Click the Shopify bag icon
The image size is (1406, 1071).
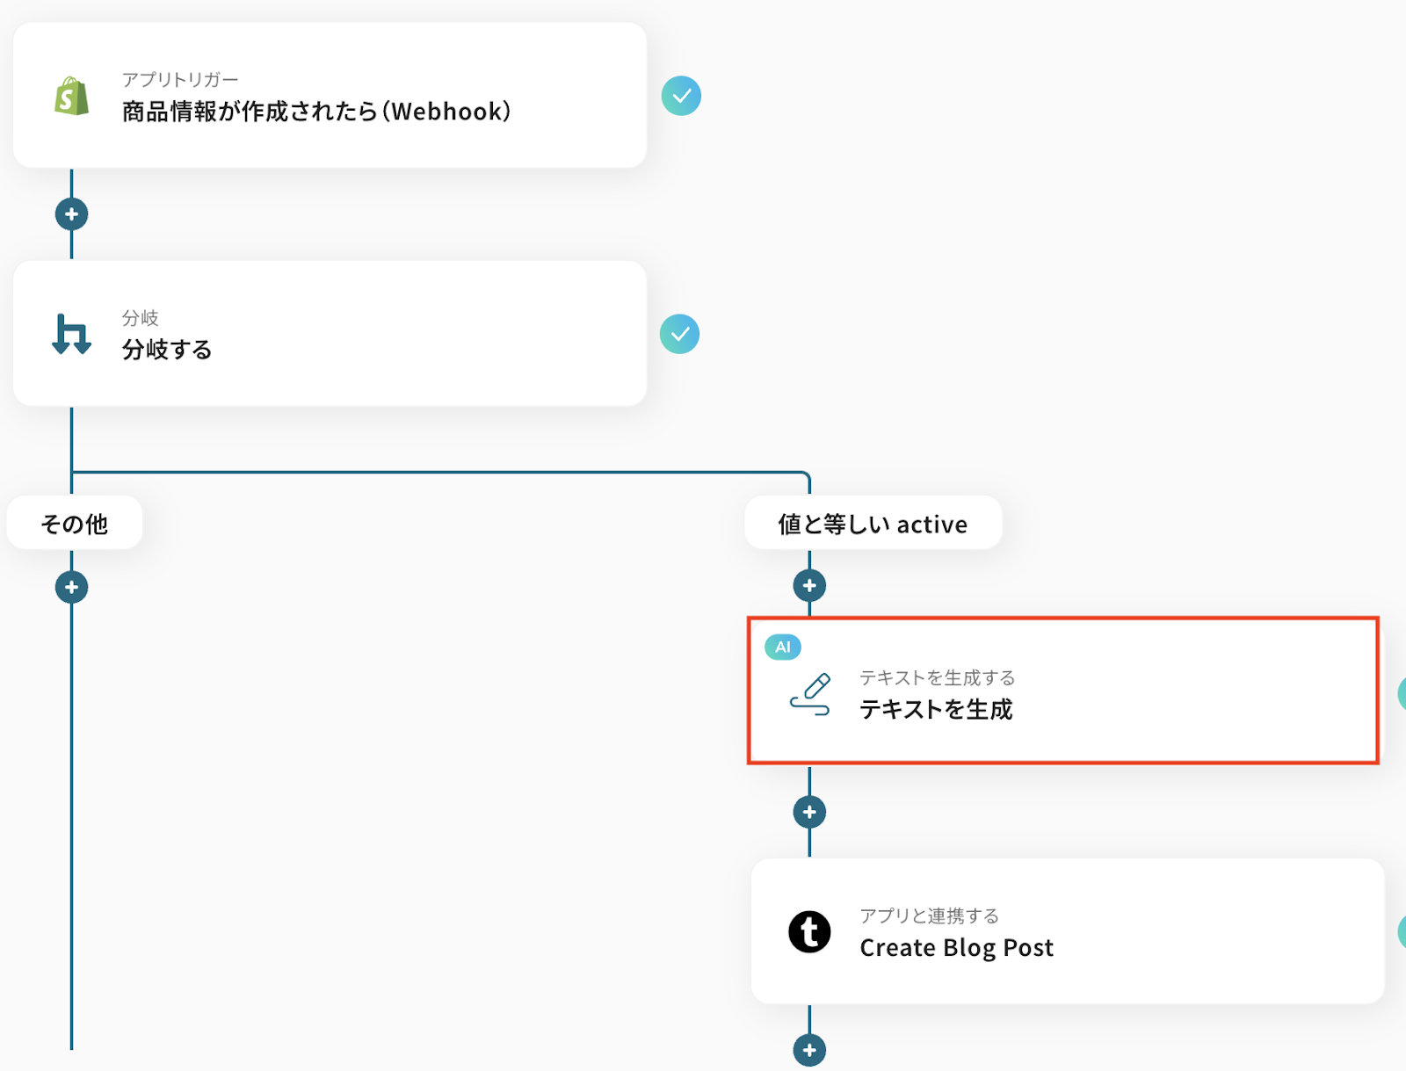click(71, 96)
